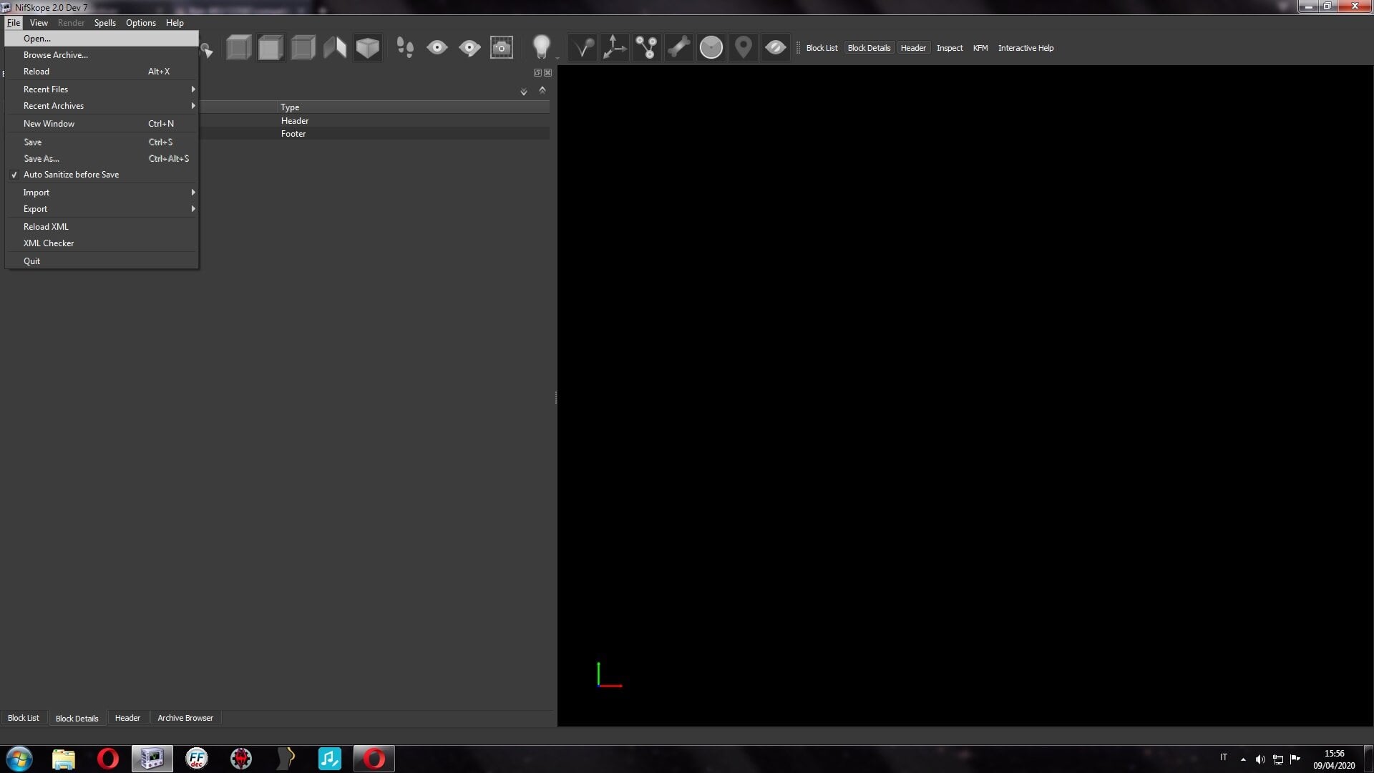
Task: Open the Help menu
Action: [x=175, y=23]
